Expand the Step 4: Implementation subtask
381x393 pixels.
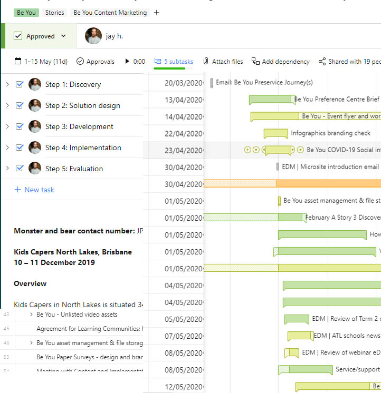(x=7, y=148)
